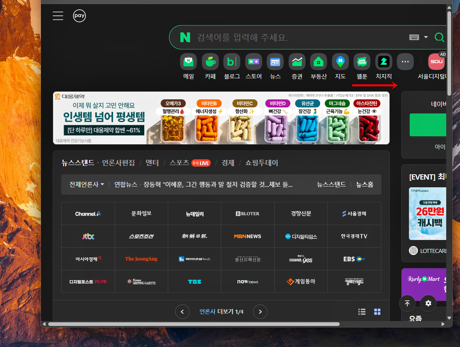Open page settings gear button
Screen dimensions: 460x347
pos(428,303)
